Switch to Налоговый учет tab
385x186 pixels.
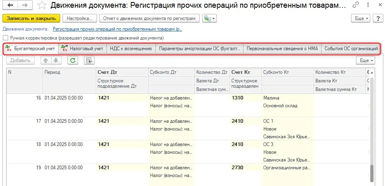click(83, 49)
